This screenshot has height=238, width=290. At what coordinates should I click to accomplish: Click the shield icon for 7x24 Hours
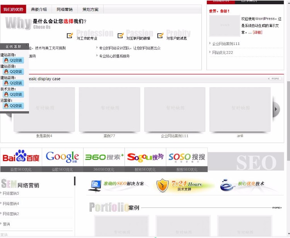[162, 185]
